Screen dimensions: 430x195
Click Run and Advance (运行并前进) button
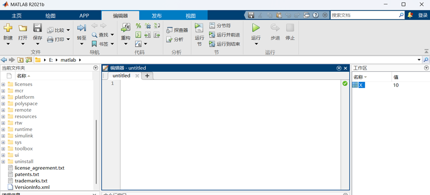pyautogui.click(x=225, y=35)
